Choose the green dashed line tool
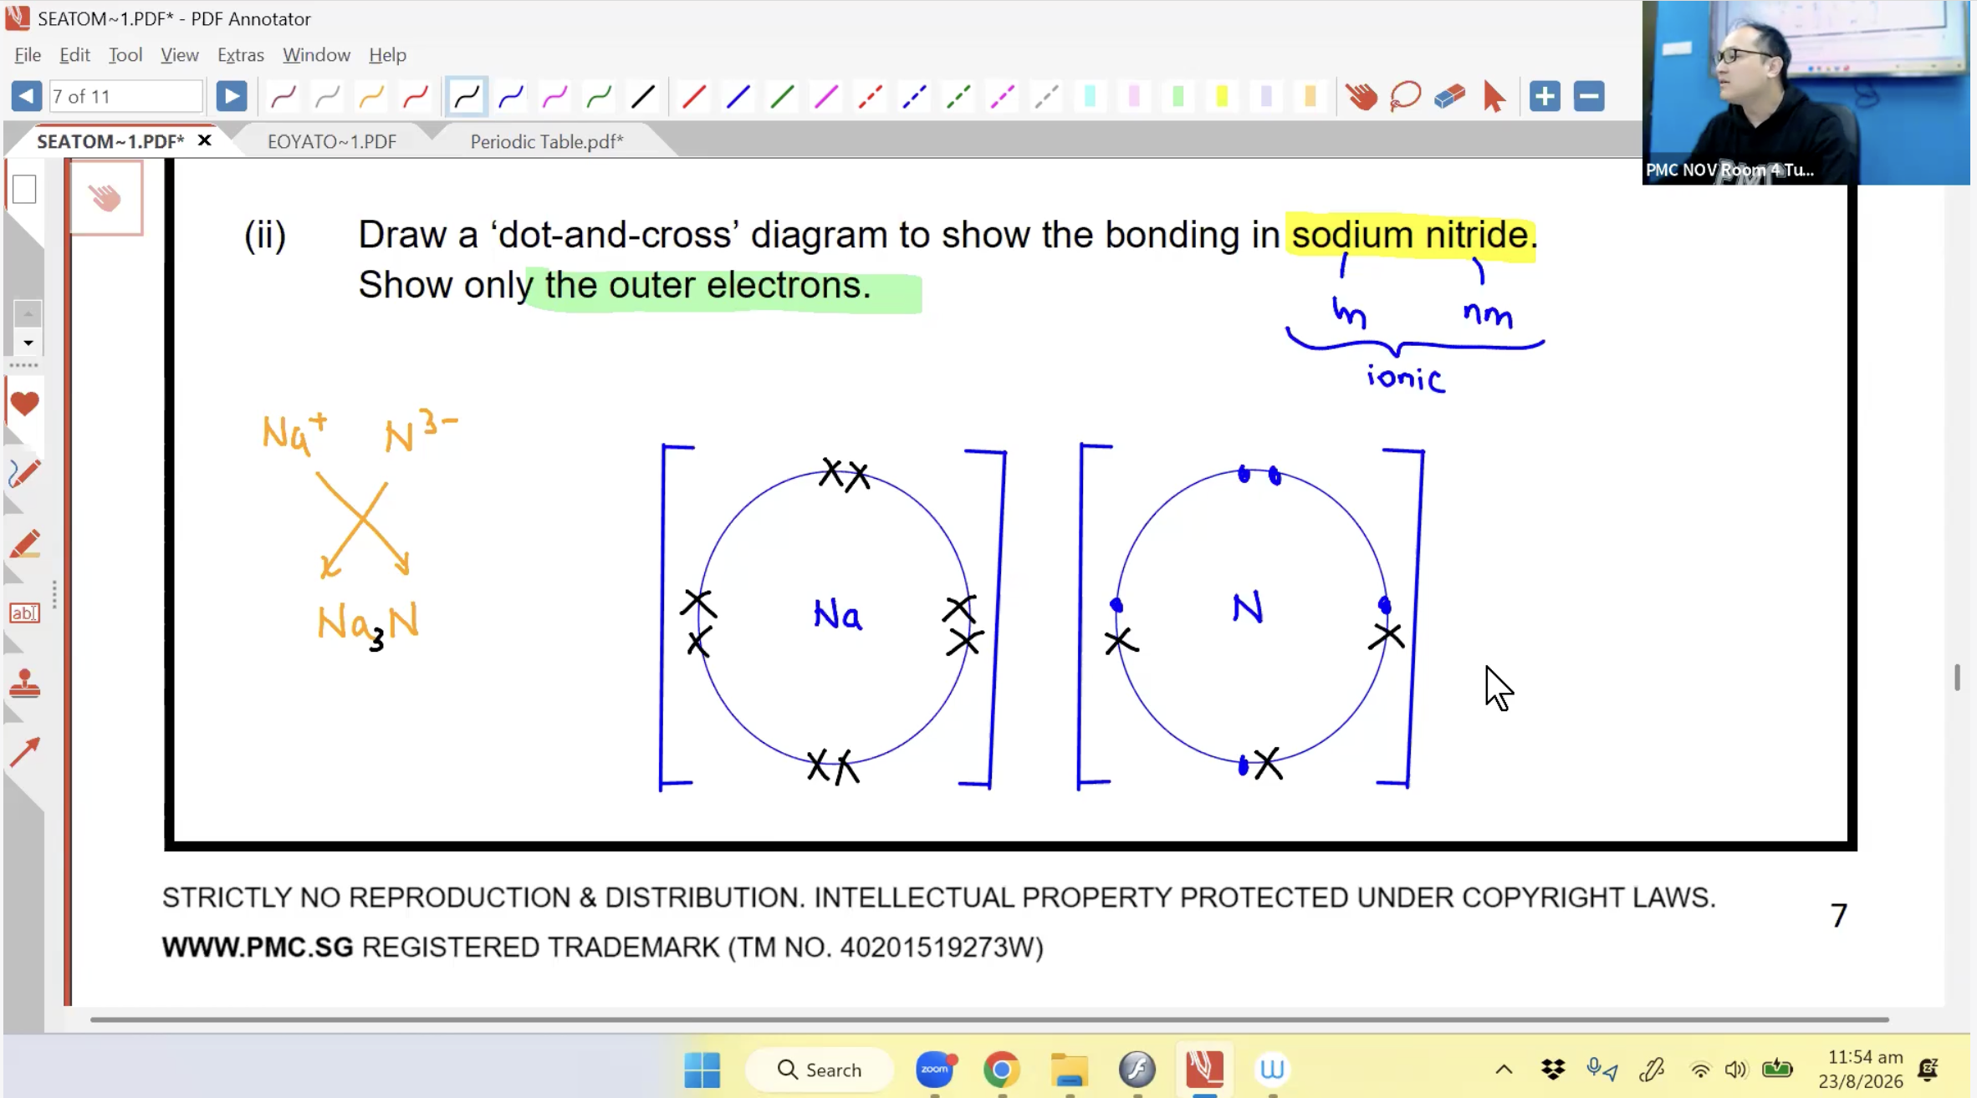This screenshot has width=1977, height=1098. click(x=958, y=97)
